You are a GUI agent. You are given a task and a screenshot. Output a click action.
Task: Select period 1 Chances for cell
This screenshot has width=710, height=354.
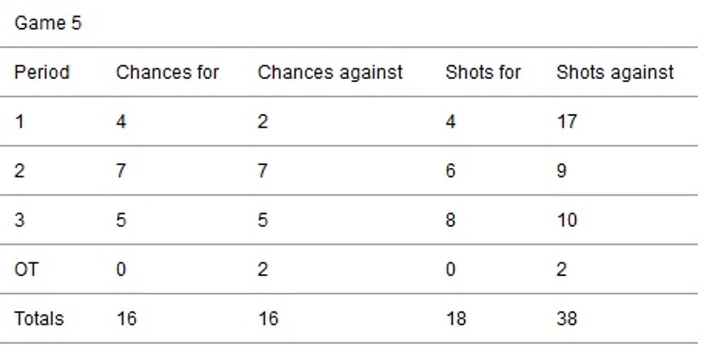point(121,122)
